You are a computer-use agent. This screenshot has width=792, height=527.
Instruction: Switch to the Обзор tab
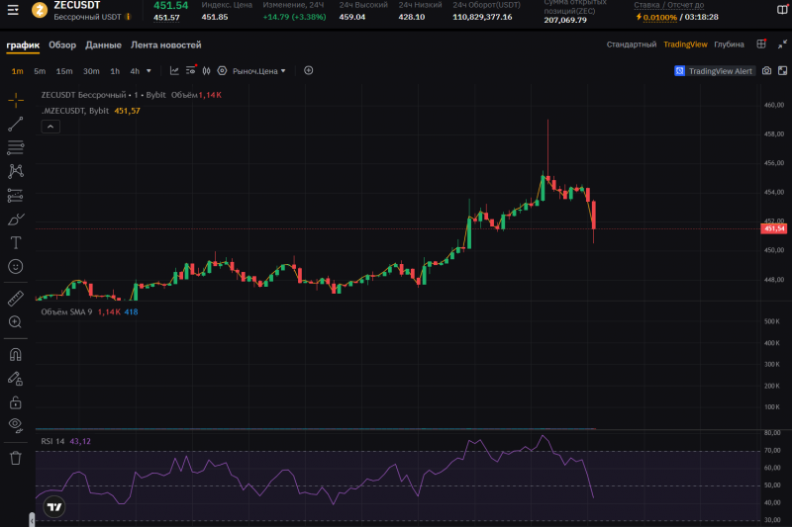click(x=62, y=45)
